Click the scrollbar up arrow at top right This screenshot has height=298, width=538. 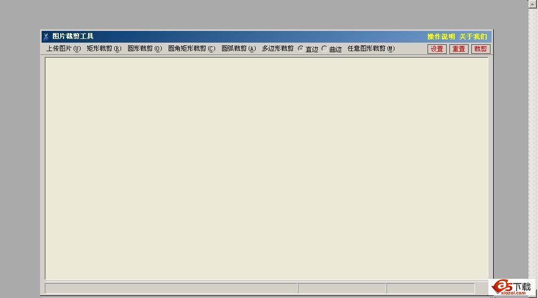click(x=533, y=3)
